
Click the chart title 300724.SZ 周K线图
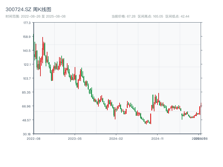tap(28, 9)
